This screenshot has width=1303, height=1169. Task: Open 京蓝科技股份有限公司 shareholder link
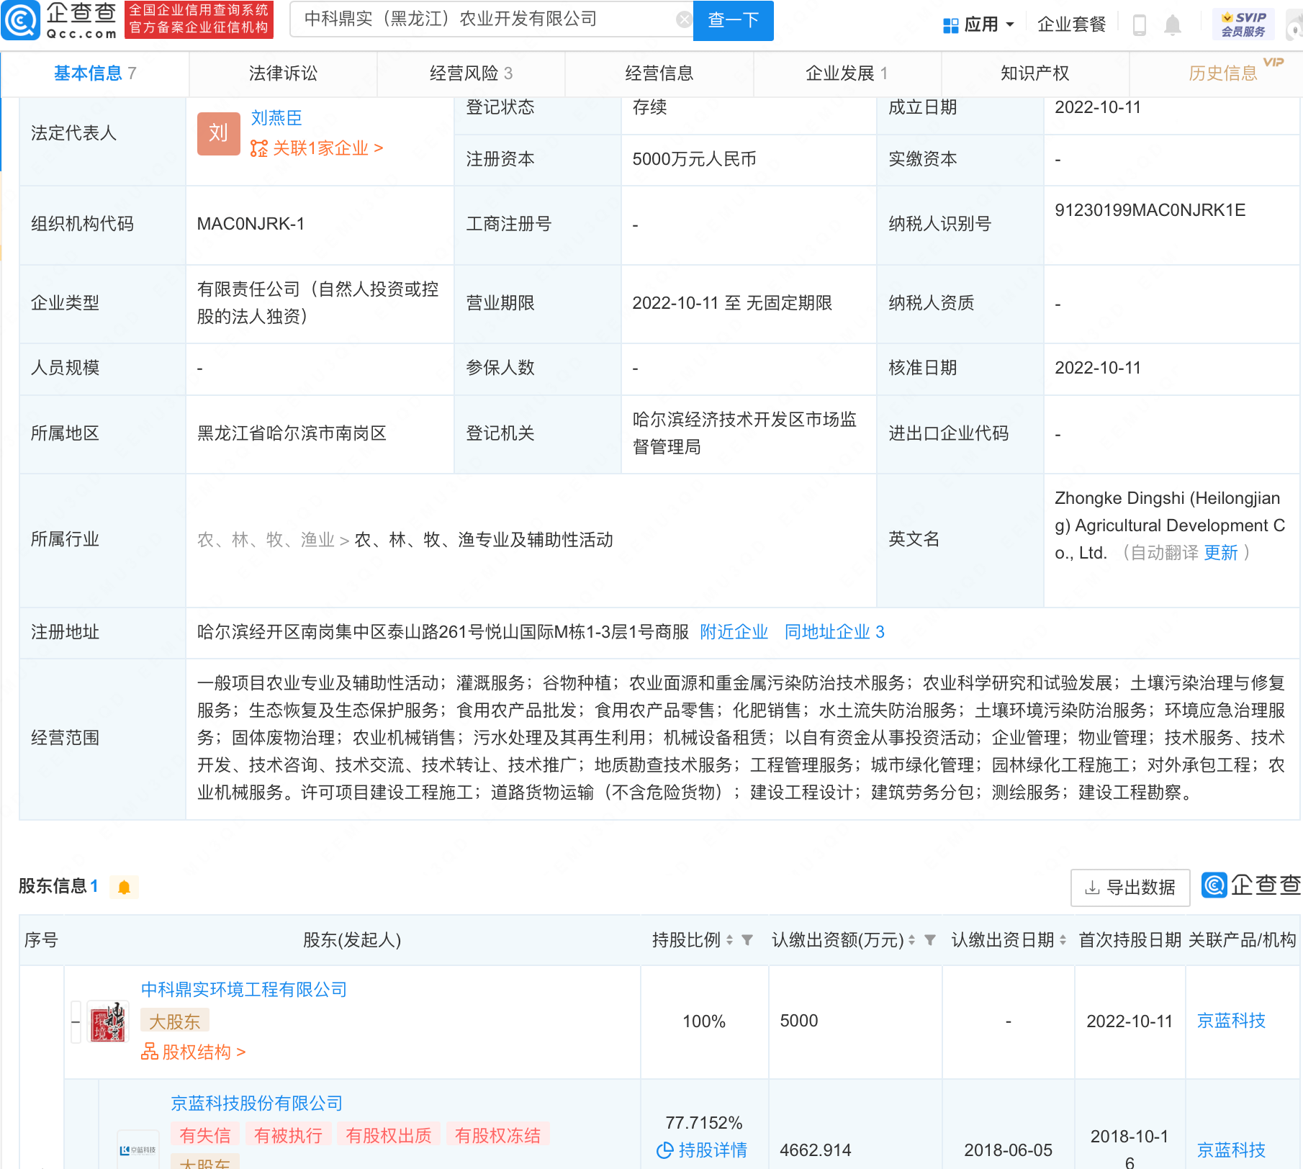(256, 1103)
